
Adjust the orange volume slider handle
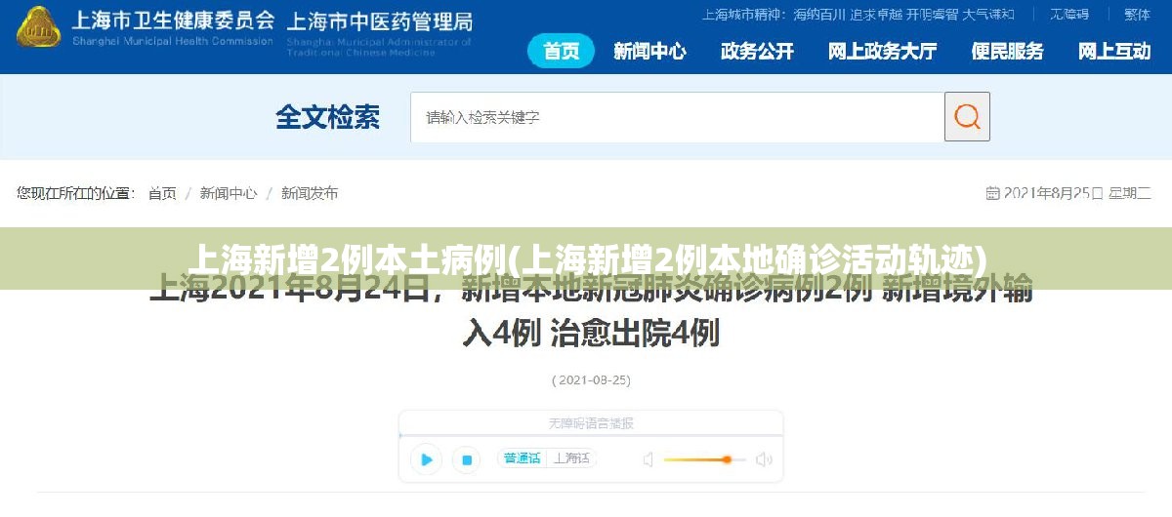(727, 459)
